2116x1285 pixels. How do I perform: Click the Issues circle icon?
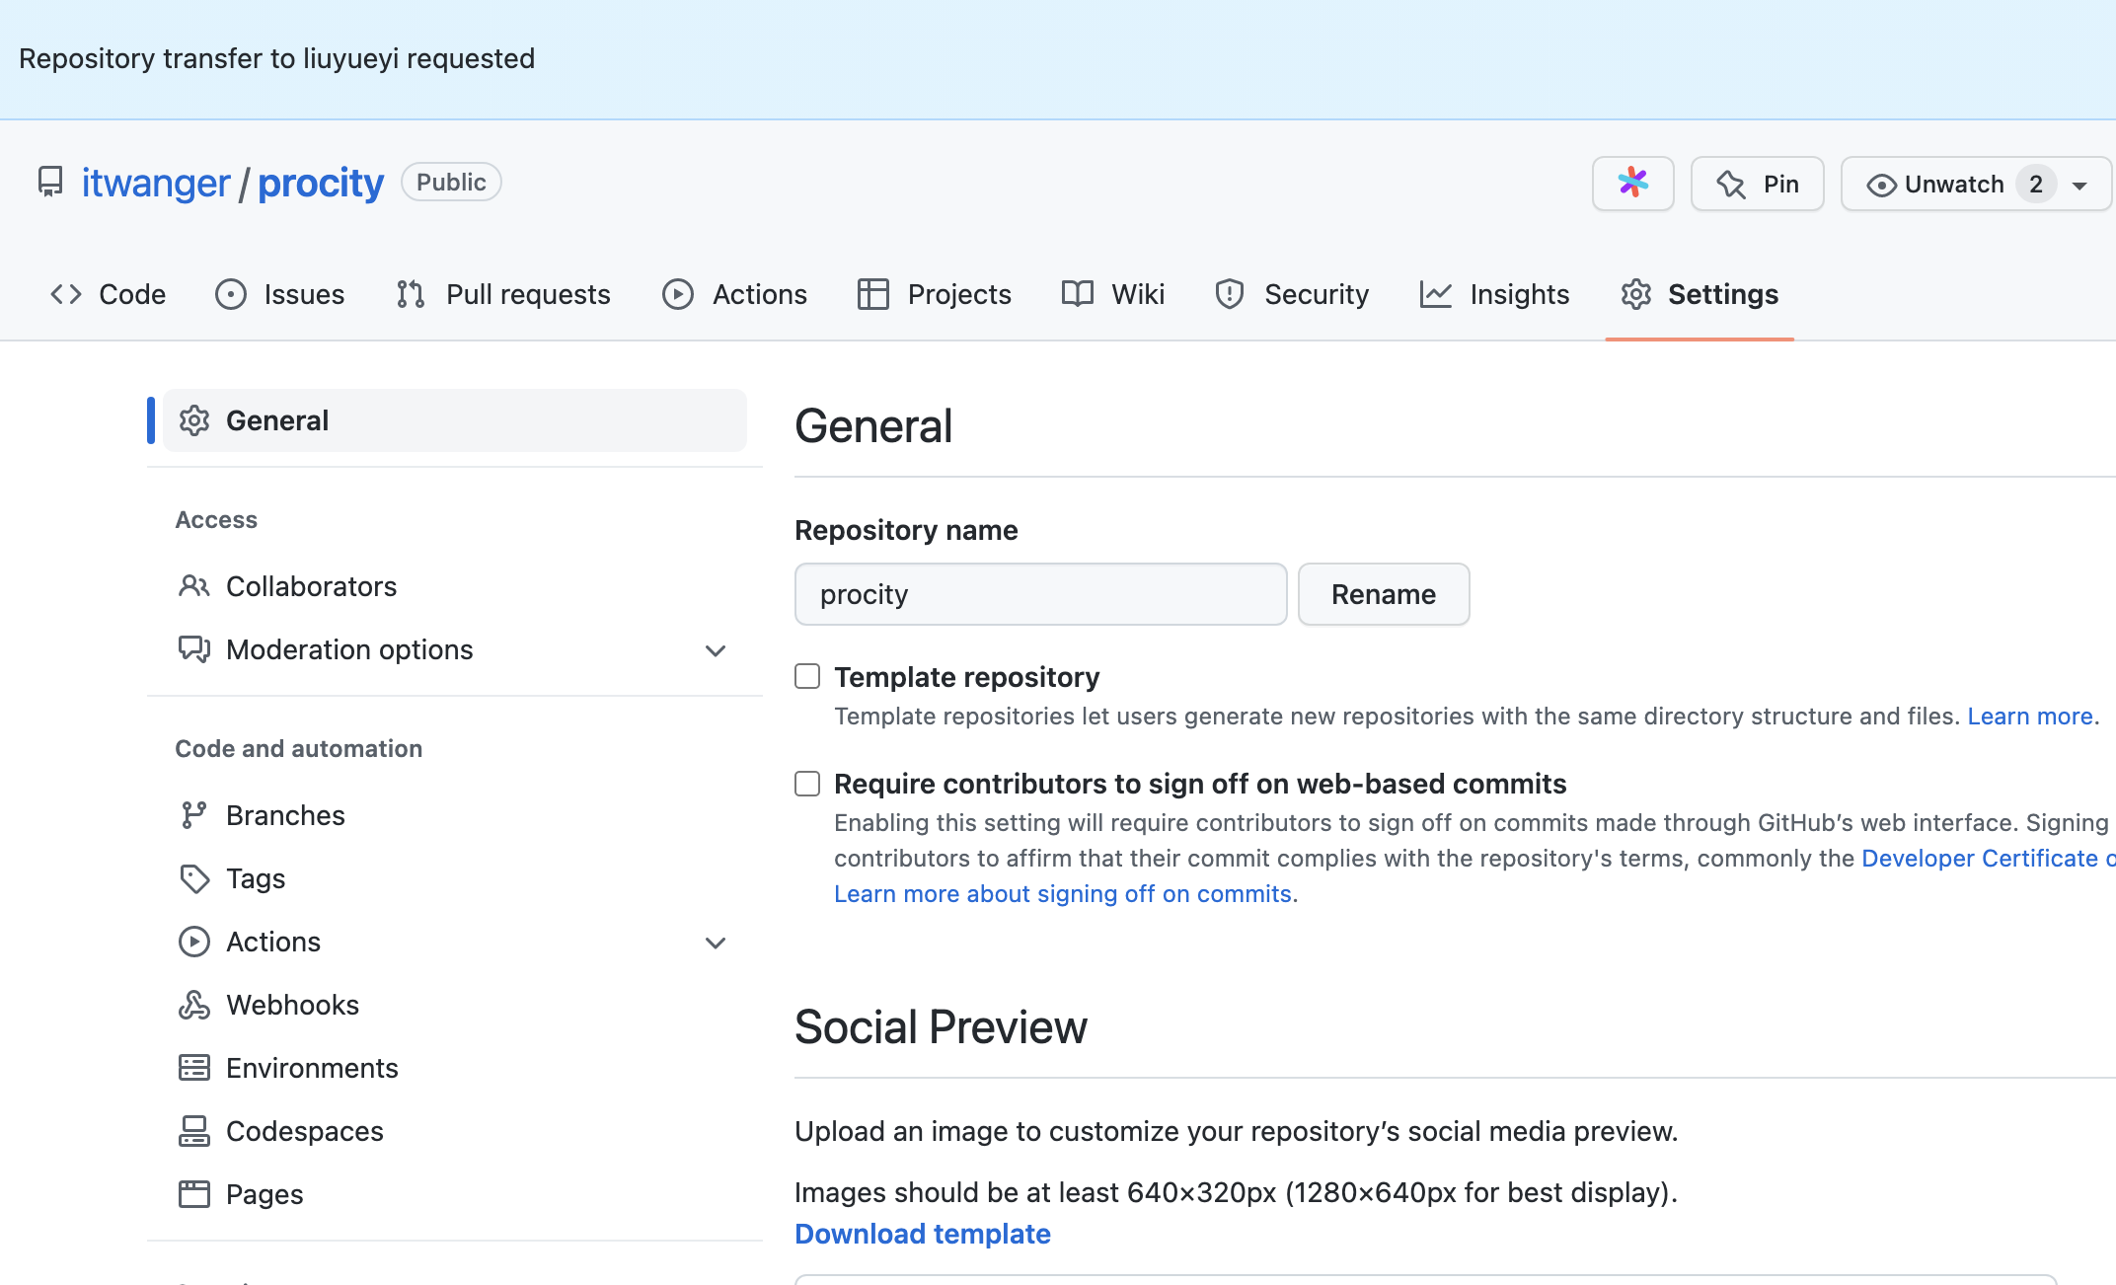tap(230, 294)
